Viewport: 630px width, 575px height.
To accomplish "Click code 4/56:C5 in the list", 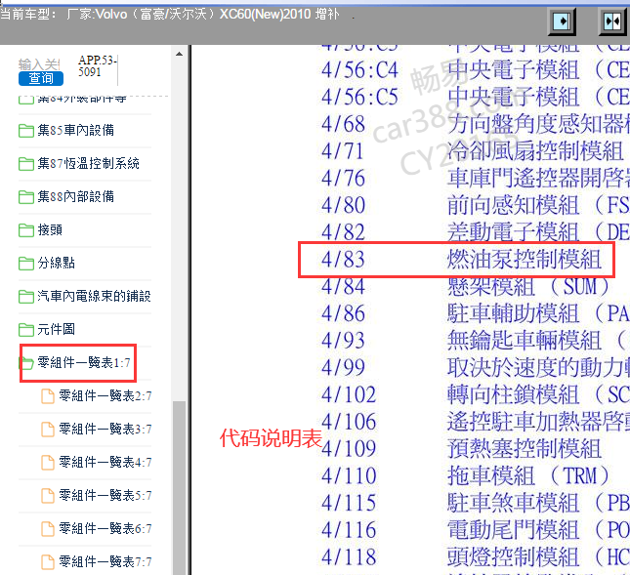I will 359,97.
